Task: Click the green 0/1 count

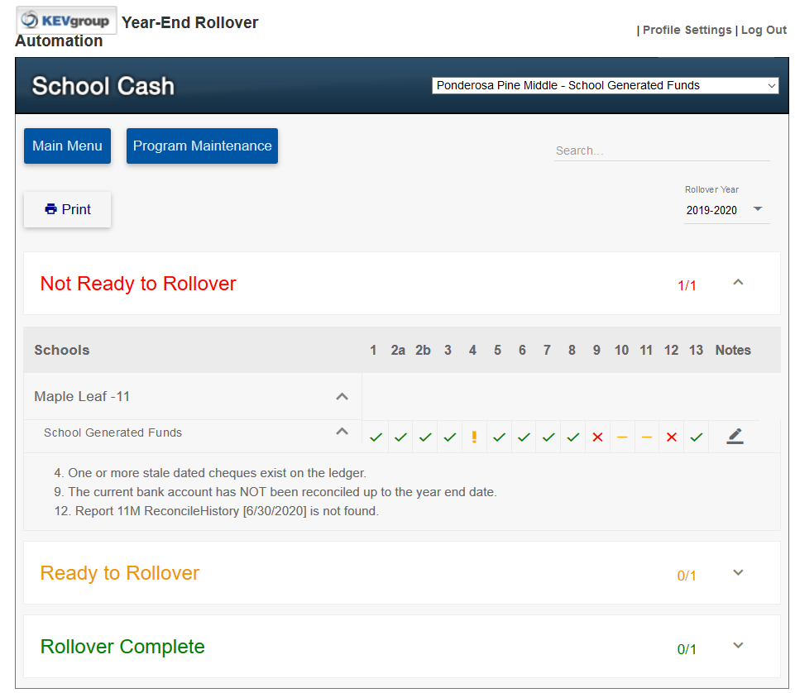Action: point(687,649)
